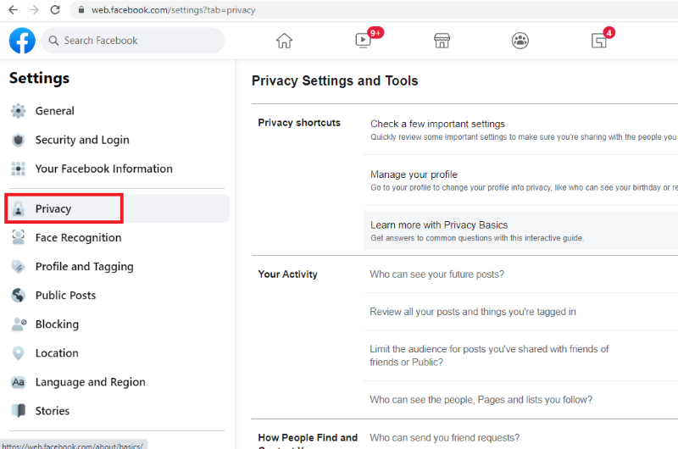Viewport: 678px width, 449px height.
Task: Click the Go to your profile description text
Action: point(524,187)
